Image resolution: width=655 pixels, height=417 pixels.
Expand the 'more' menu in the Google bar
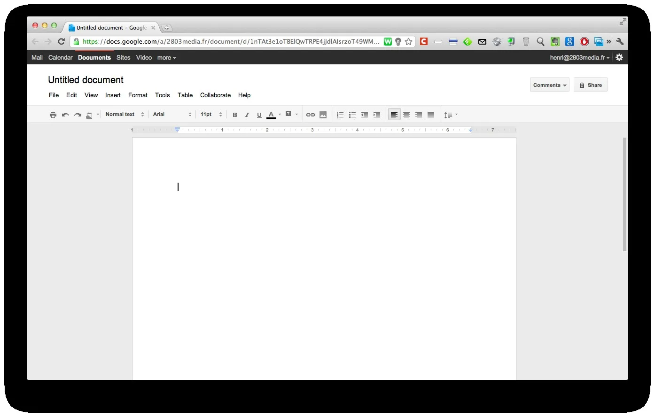coord(166,58)
